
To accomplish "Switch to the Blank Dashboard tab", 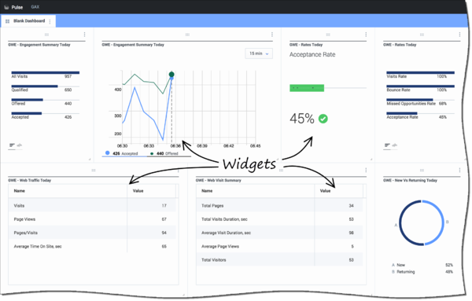I will (28, 21).
